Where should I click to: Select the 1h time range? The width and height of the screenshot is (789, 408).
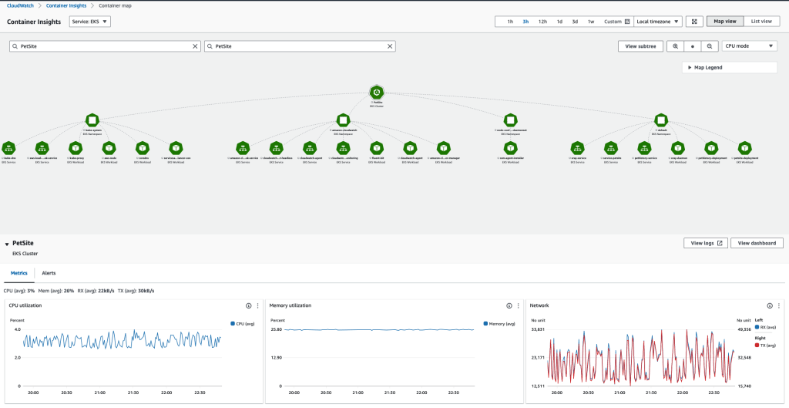tap(510, 22)
